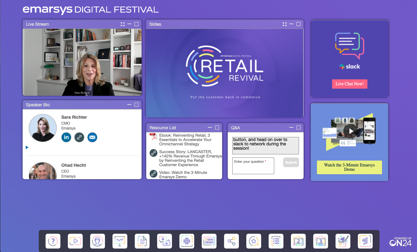Minimize the Speaker Bio panel
This screenshot has height=252, width=417.
pos(129,105)
